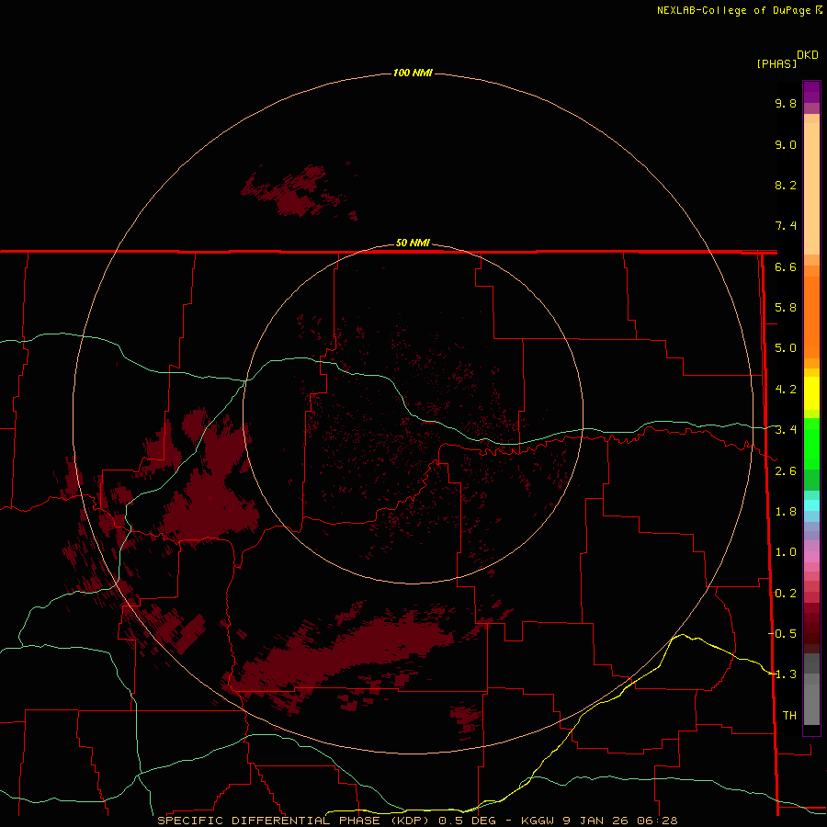Click the 50 NMI range ring label
The width and height of the screenshot is (827, 827).
click(413, 243)
